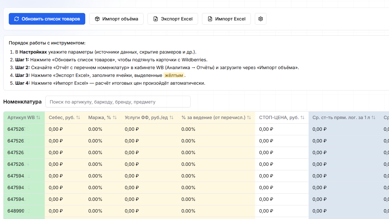Click СТОП-ЦЕНА value in 648999 row
This screenshot has height=219, width=389.
click(x=266, y=211)
